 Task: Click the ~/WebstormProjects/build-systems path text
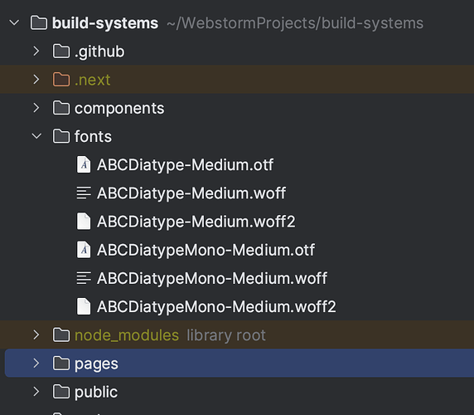295,23
